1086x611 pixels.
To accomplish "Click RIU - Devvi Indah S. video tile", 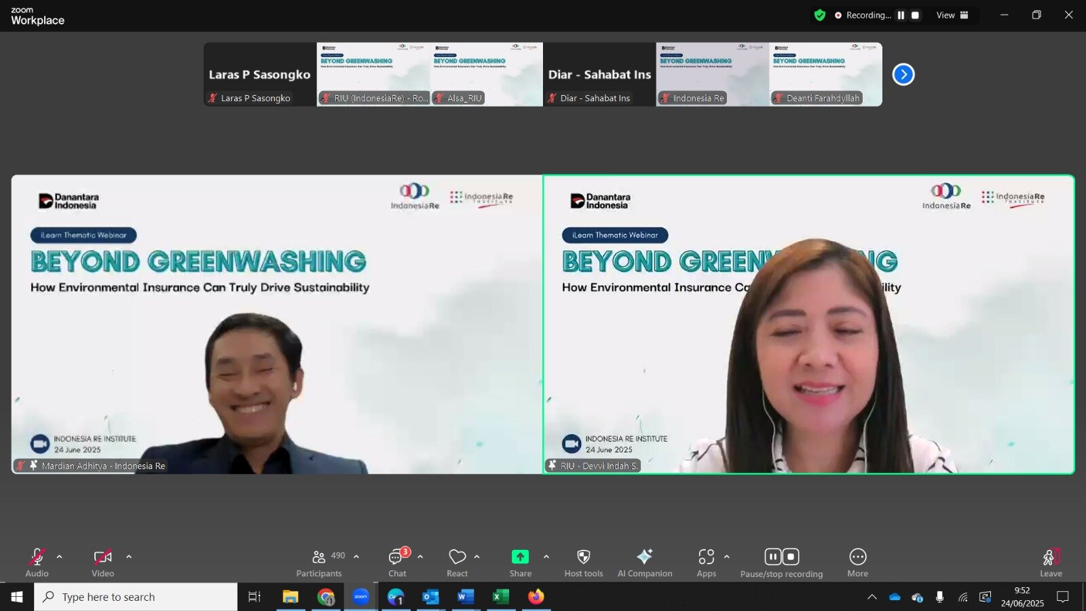I will [x=809, y=325].
